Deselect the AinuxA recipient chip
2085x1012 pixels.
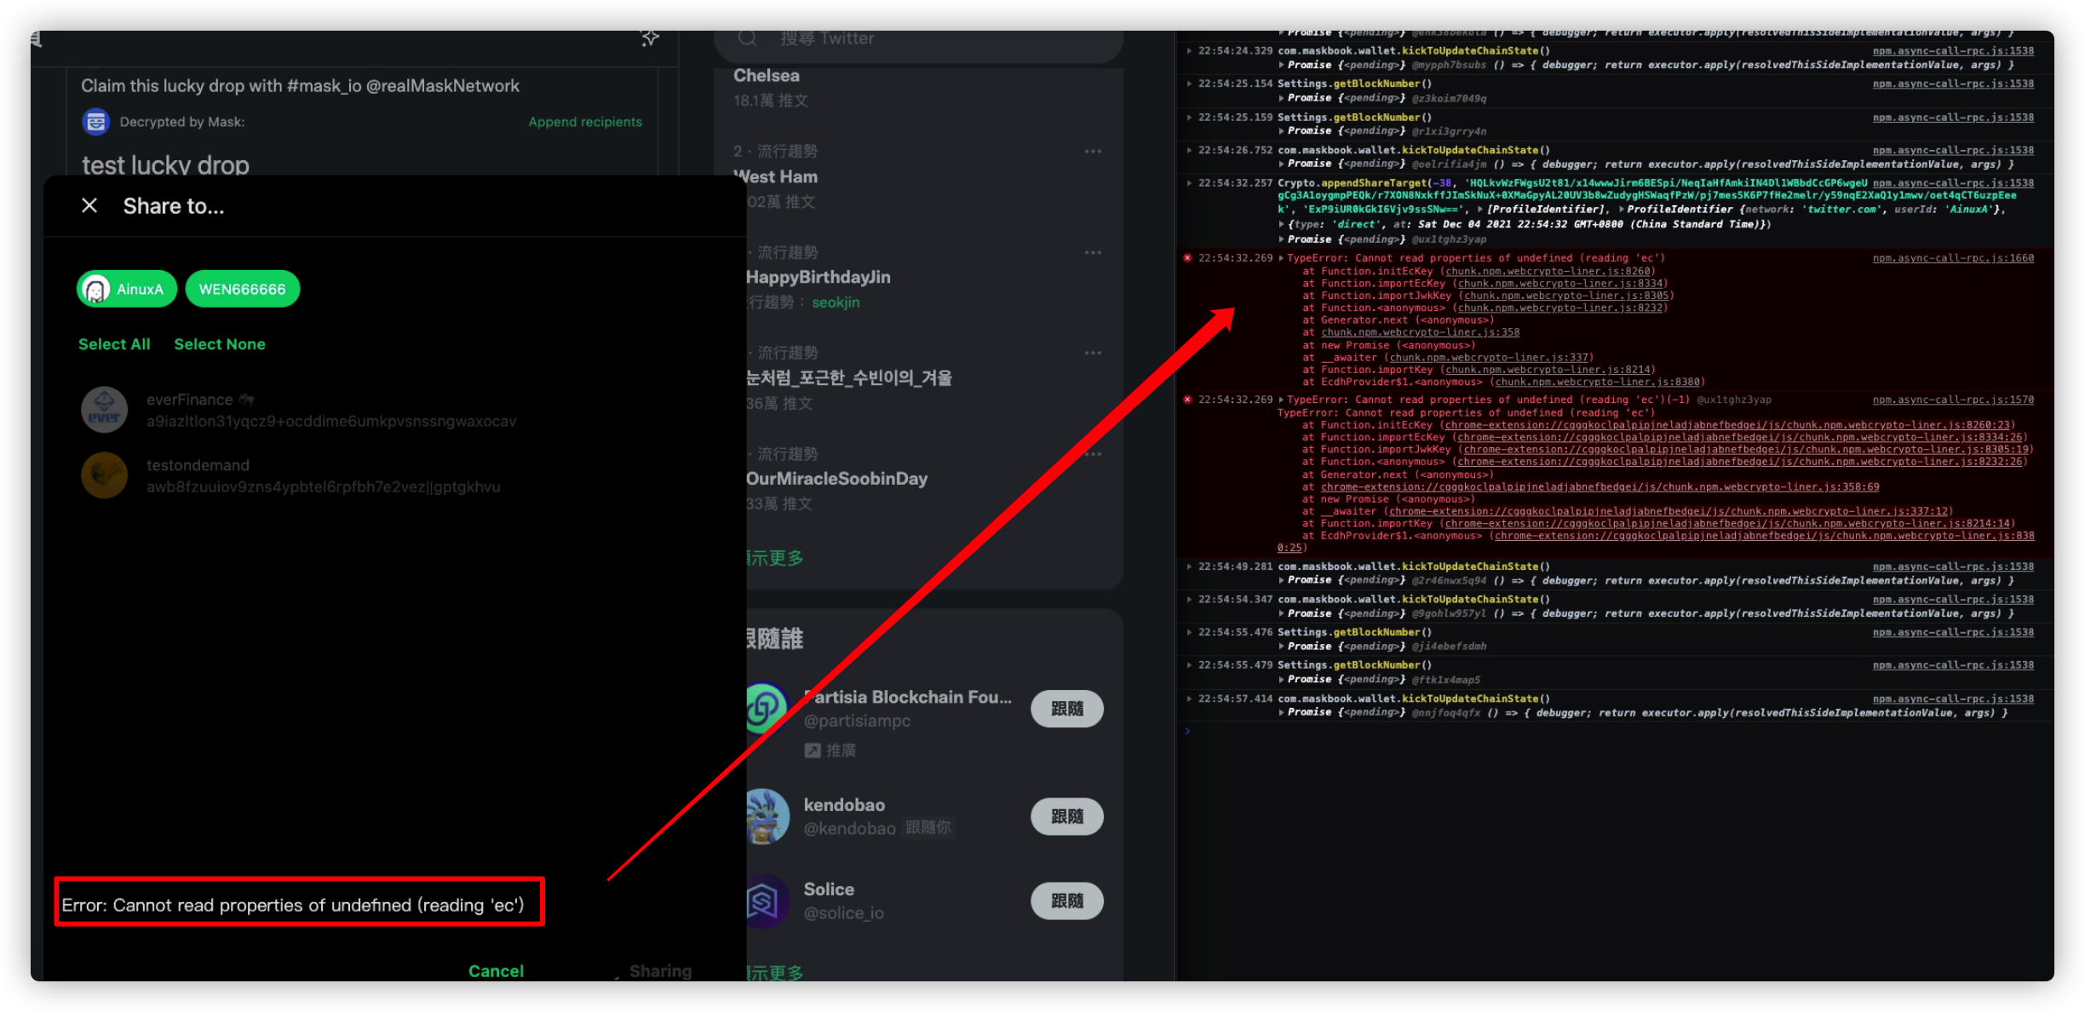pyautogui.click(x=126, y=289)
